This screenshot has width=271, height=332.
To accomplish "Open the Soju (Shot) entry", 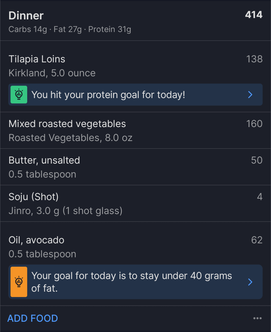I will pos(135,203).
